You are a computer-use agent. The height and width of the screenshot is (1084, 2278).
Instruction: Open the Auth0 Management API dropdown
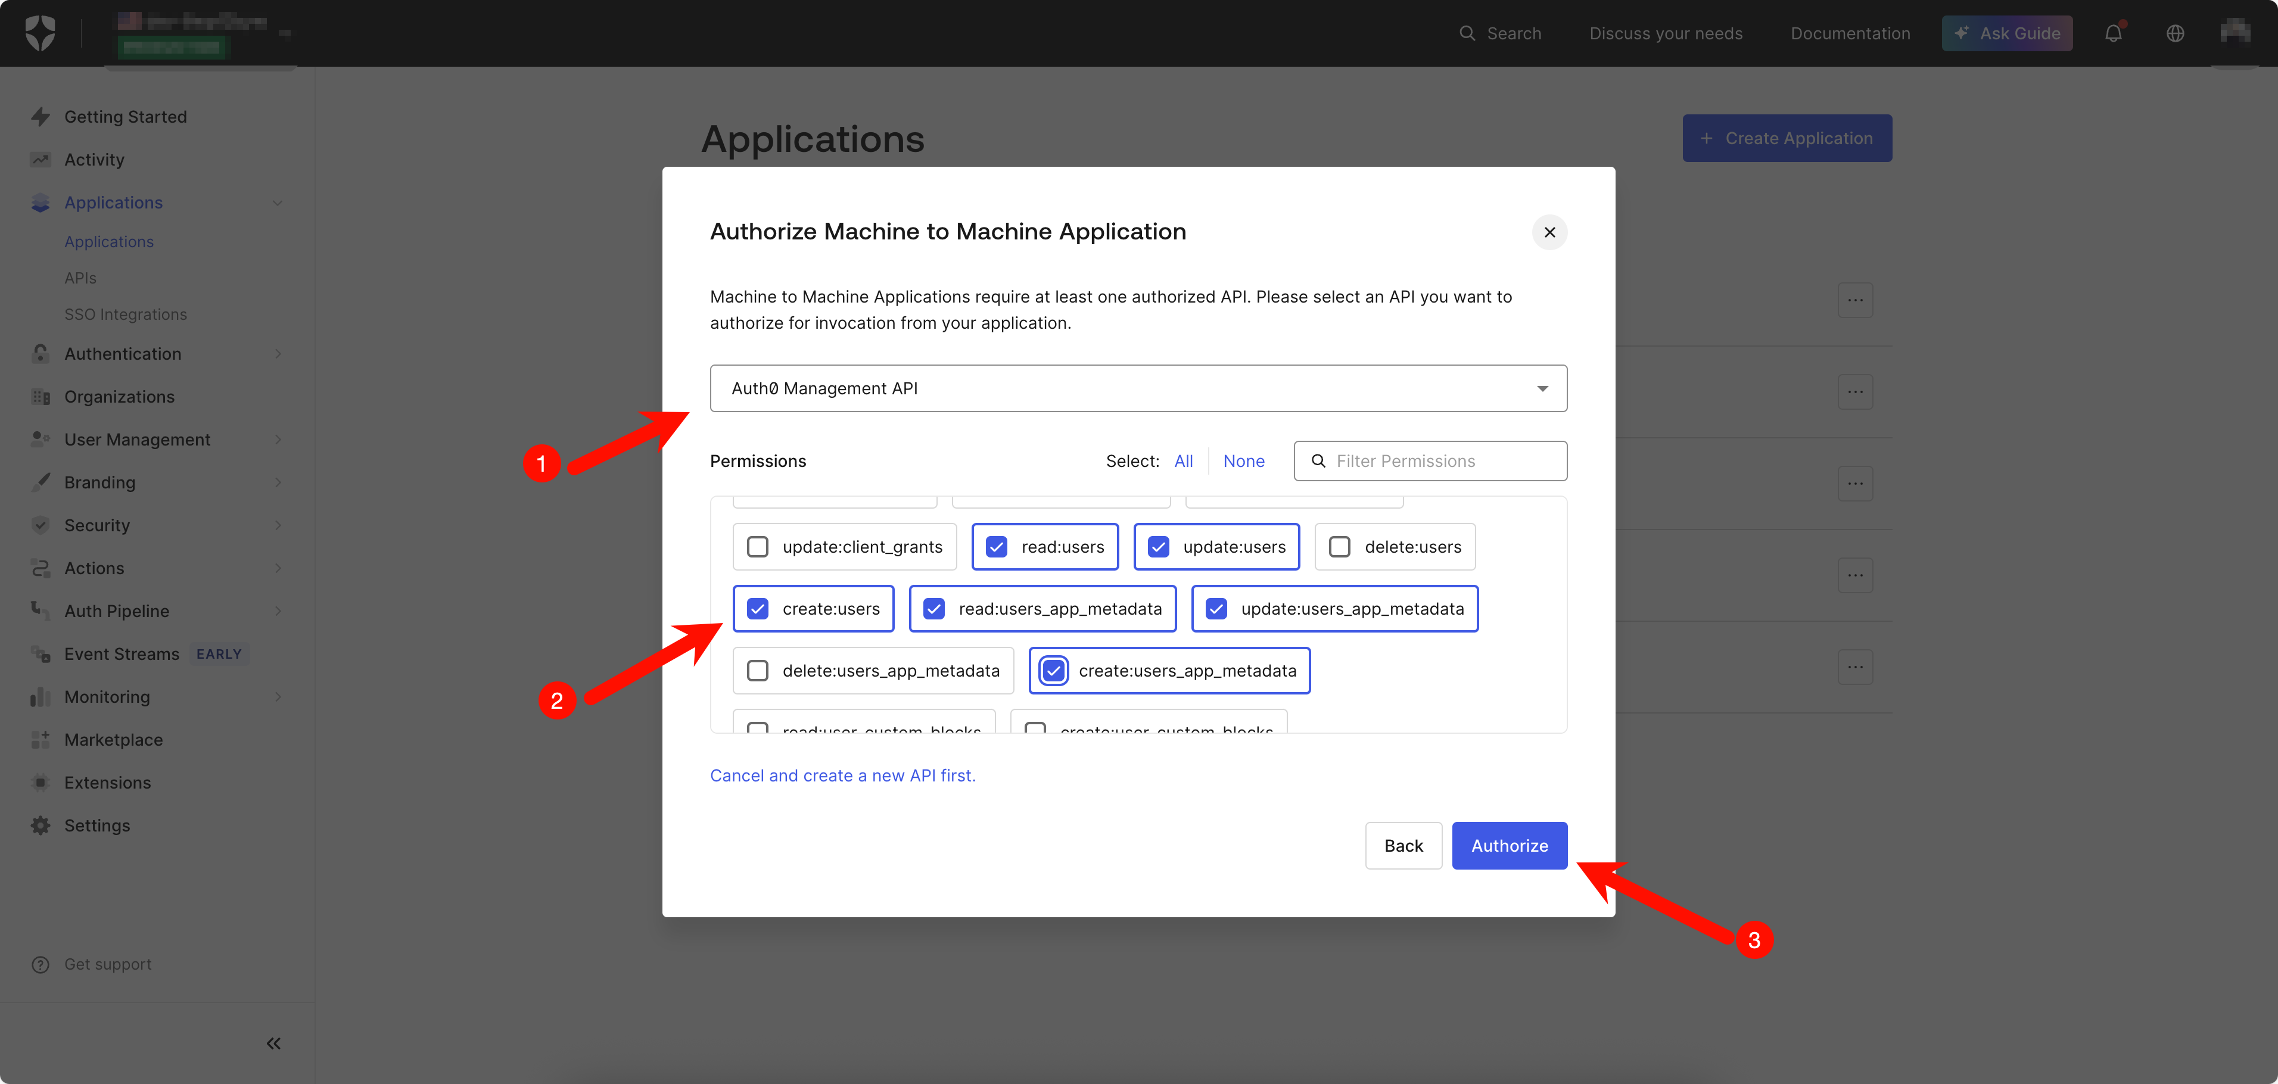[1138, 388]
